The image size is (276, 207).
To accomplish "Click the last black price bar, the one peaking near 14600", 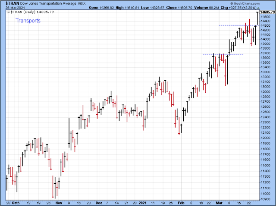I will pos(257,18).
